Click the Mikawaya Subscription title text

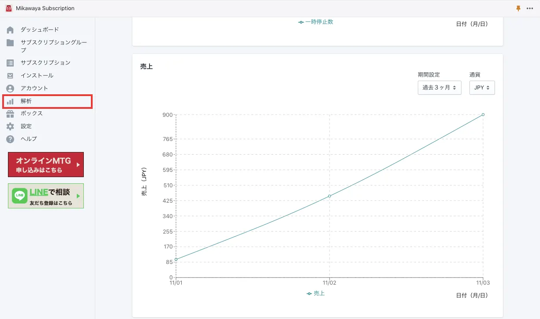(x=45, y=8)
